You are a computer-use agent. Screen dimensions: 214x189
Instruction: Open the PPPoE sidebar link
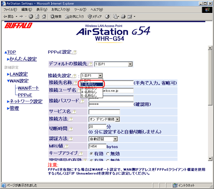25,95
